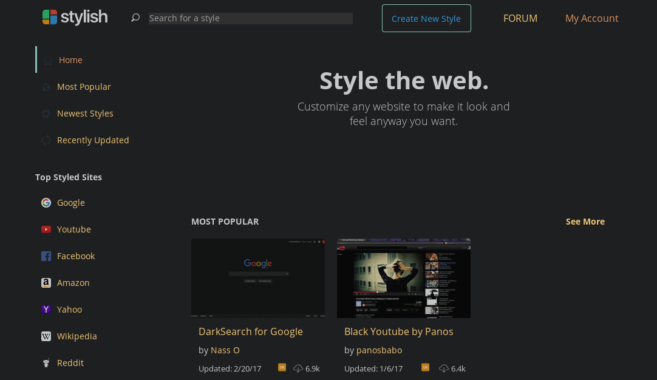This screenshot has width=657, height=380.
Task: Open the Black Youtube by Panos title
Action: [x=398, y=331]
